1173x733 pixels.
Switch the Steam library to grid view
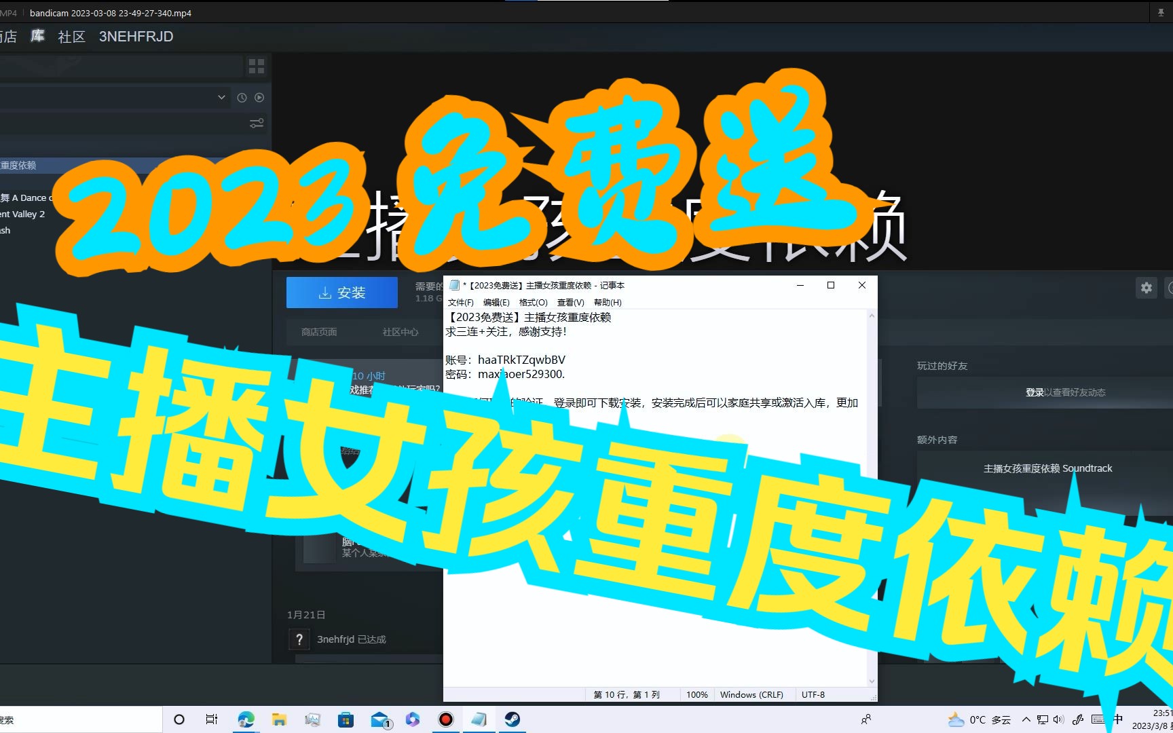[x=257, y=65]
